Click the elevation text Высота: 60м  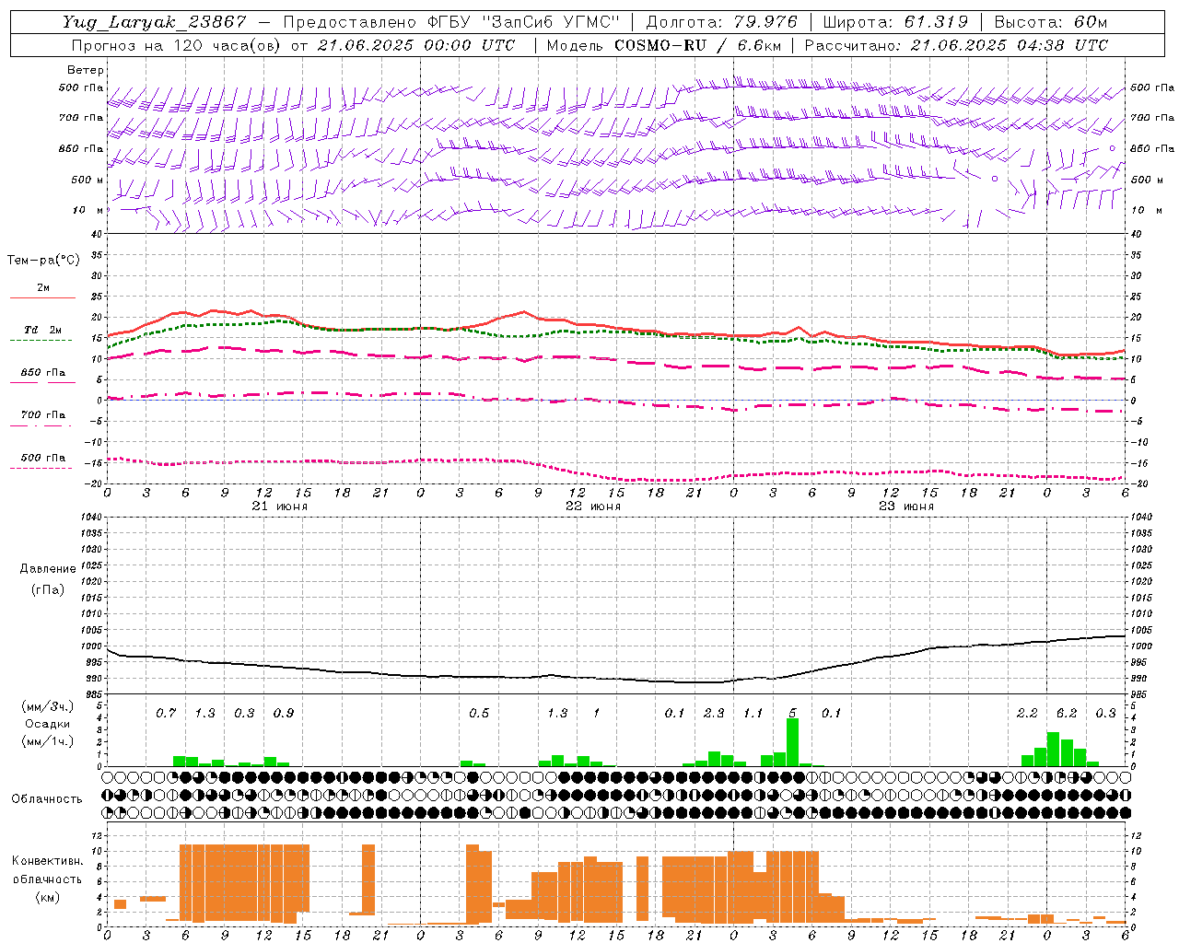point(1051,22)
